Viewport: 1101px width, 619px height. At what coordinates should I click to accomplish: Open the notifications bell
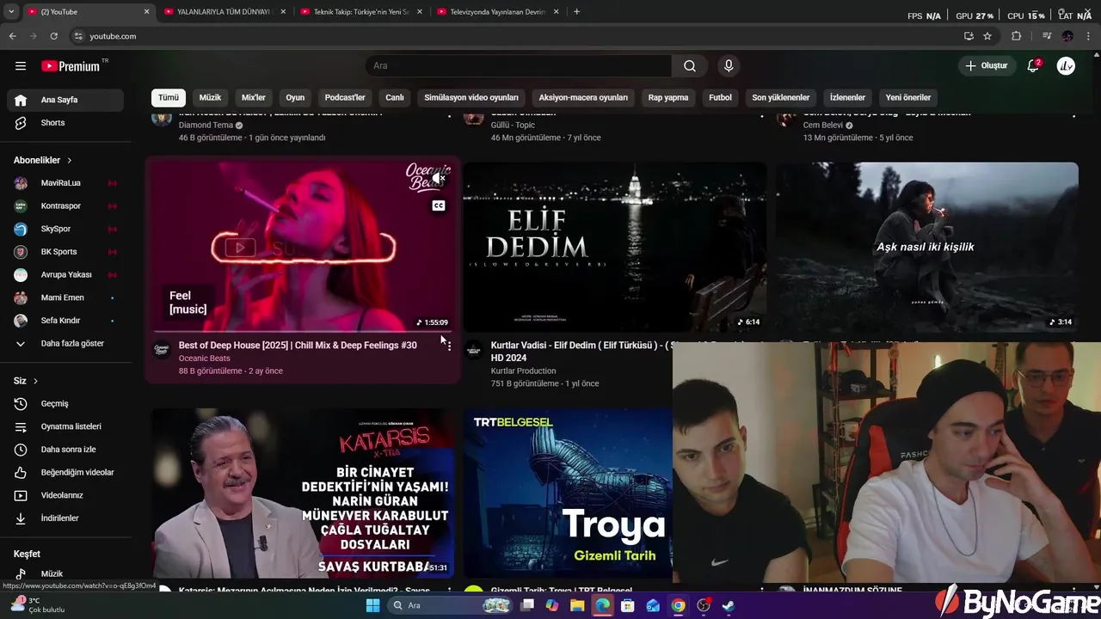(1033, 66)
